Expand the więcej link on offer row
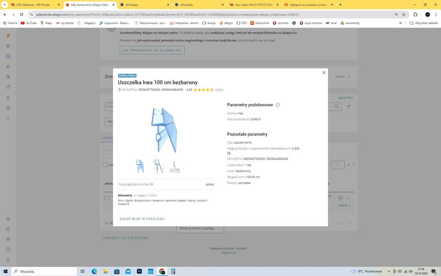This screenshot has width=441, height=276. coord(345,205)
